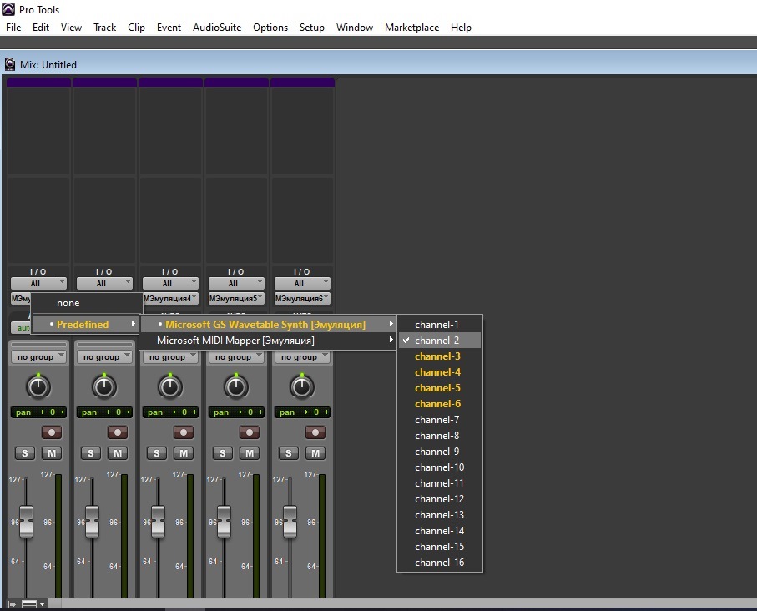Click the arrow icon at bottom-left corner

coord(11,603)
